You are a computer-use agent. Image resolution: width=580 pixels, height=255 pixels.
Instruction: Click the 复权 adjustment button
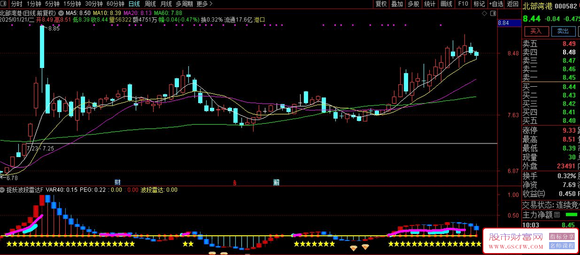(x=381, y=4)
